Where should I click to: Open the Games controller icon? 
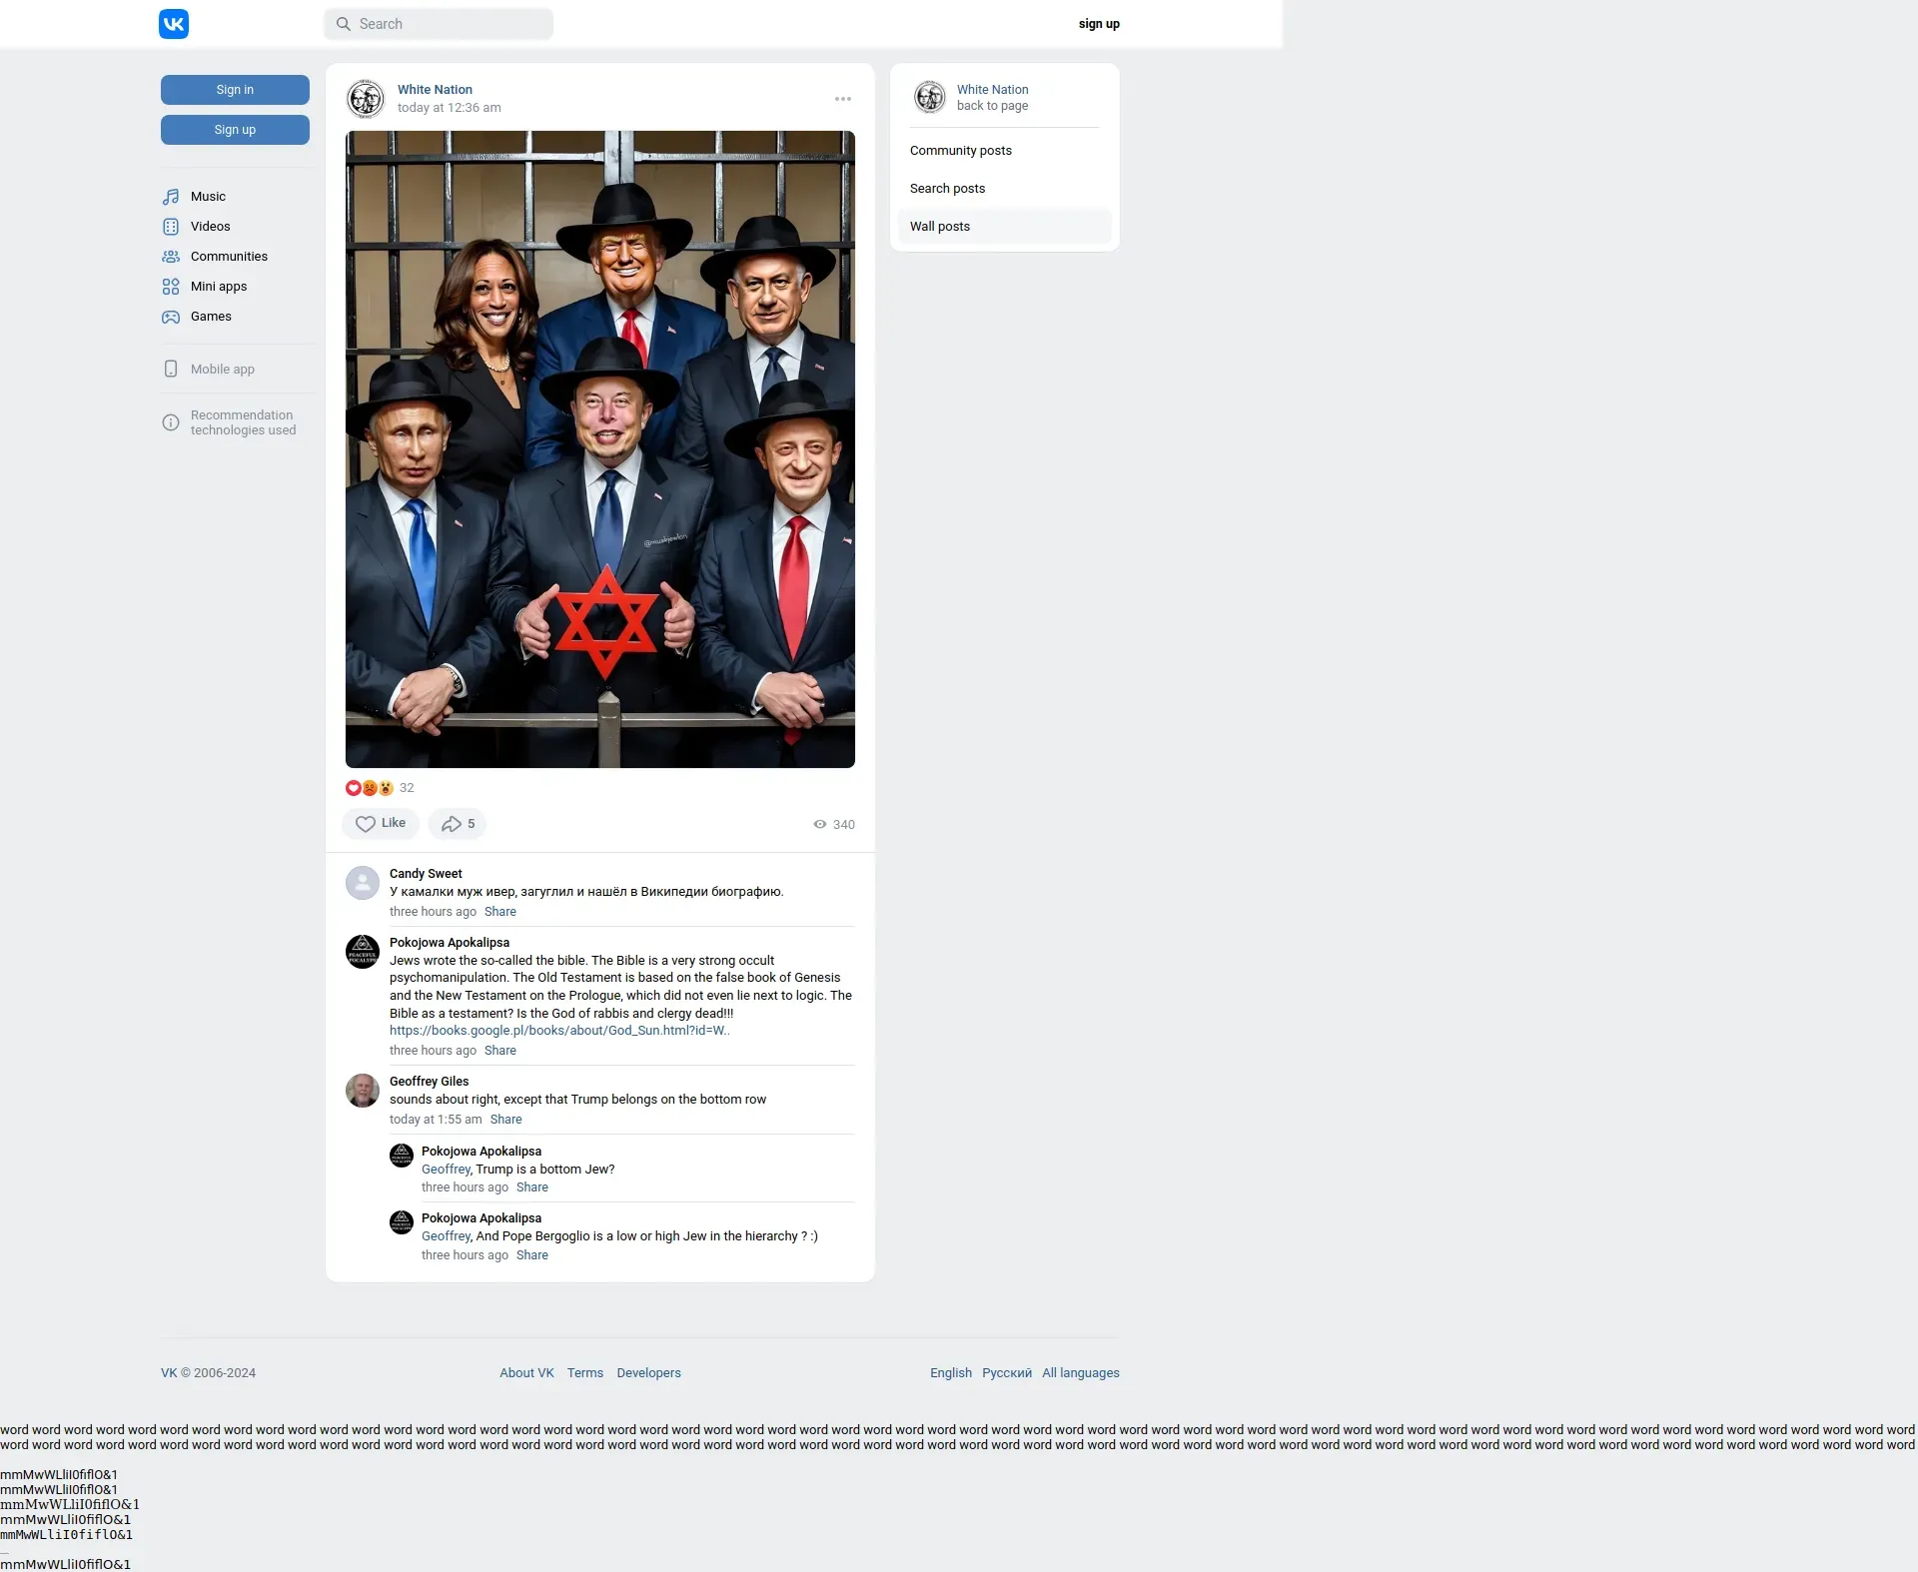pos(171,317)
